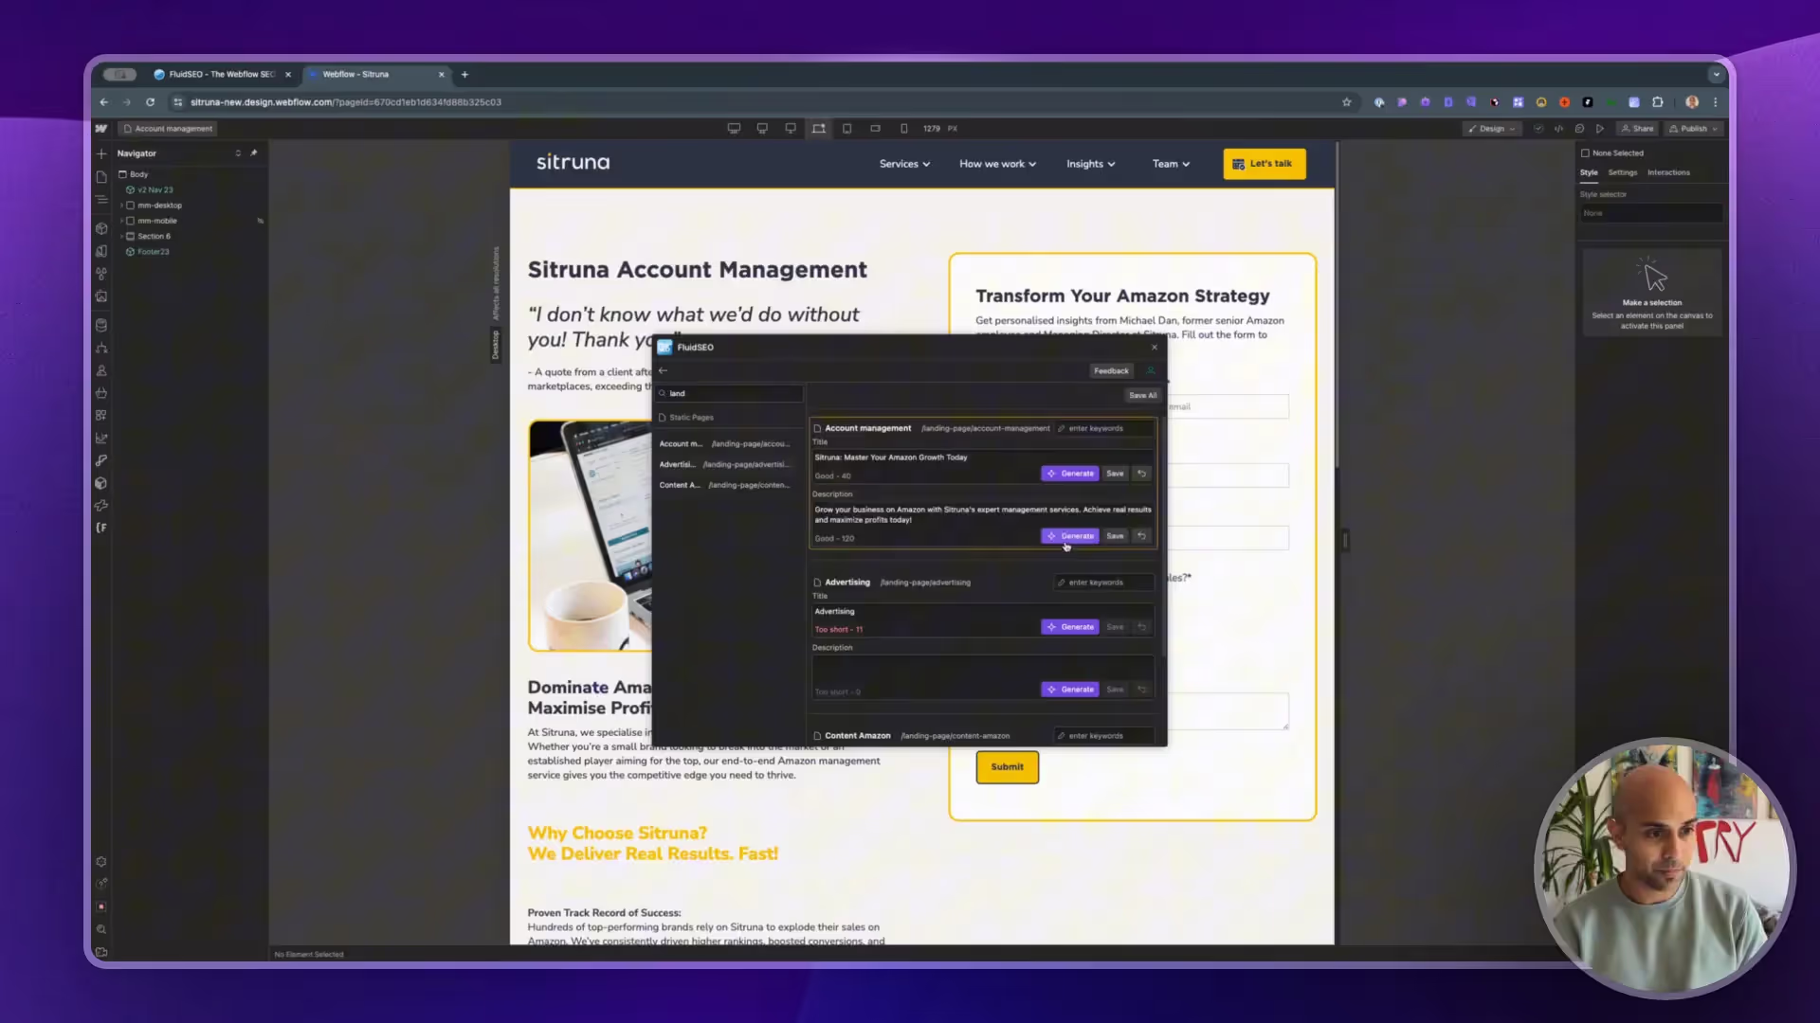This screenshot has width=1820, height=1023.
Task: Expand the Section 6 layer in Navigator
Action: click(122, 237)
